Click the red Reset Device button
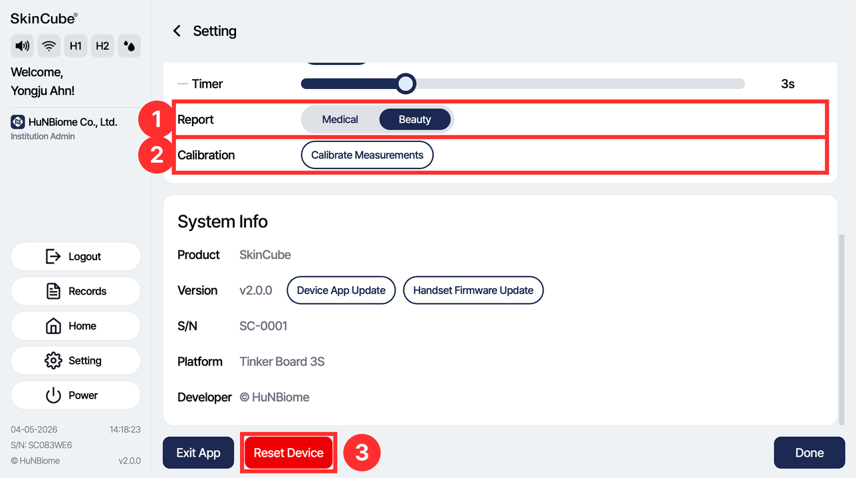 point(288,453)
